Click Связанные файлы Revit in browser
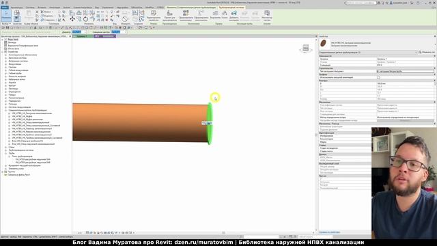The width and height of the screenshot is (437, 246). pos(19,175)
